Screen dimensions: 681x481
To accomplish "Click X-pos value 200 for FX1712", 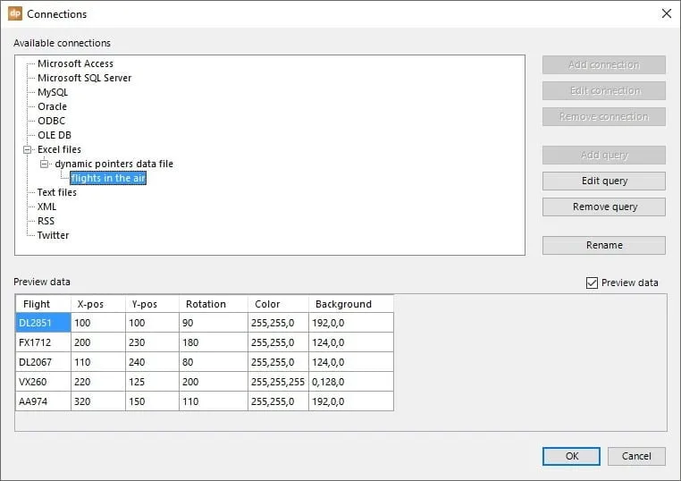I will [98, 342].
